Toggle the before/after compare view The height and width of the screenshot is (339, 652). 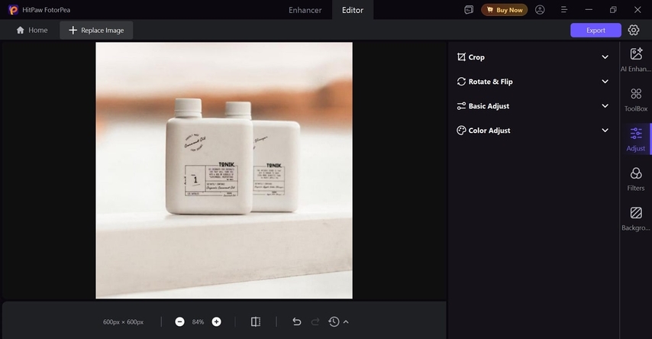coord(256,321)
